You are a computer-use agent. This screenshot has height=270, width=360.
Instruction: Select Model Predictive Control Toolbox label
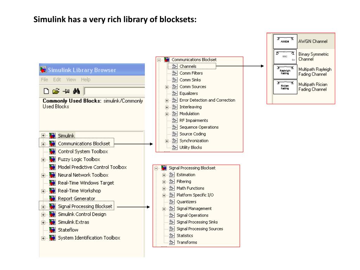point(92,167)
